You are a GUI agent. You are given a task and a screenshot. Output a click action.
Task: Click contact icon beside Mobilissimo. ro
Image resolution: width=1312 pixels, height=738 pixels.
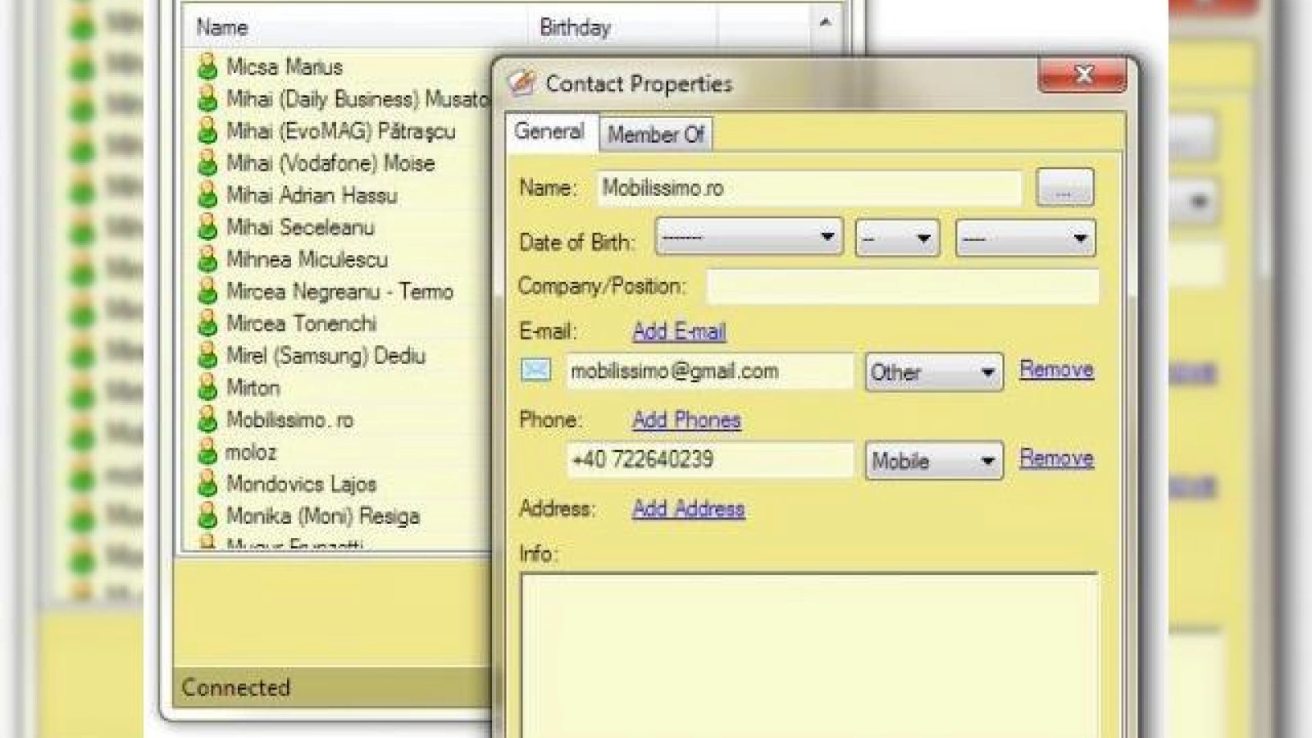click(207, 420)
